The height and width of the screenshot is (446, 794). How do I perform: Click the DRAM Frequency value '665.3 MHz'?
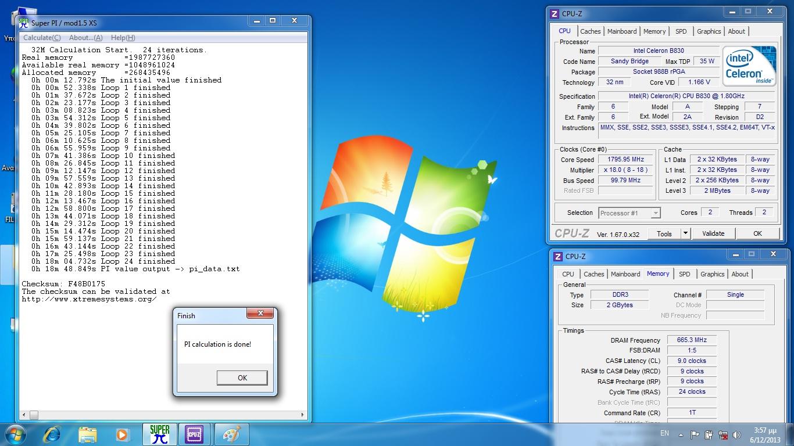click(692, 340)
